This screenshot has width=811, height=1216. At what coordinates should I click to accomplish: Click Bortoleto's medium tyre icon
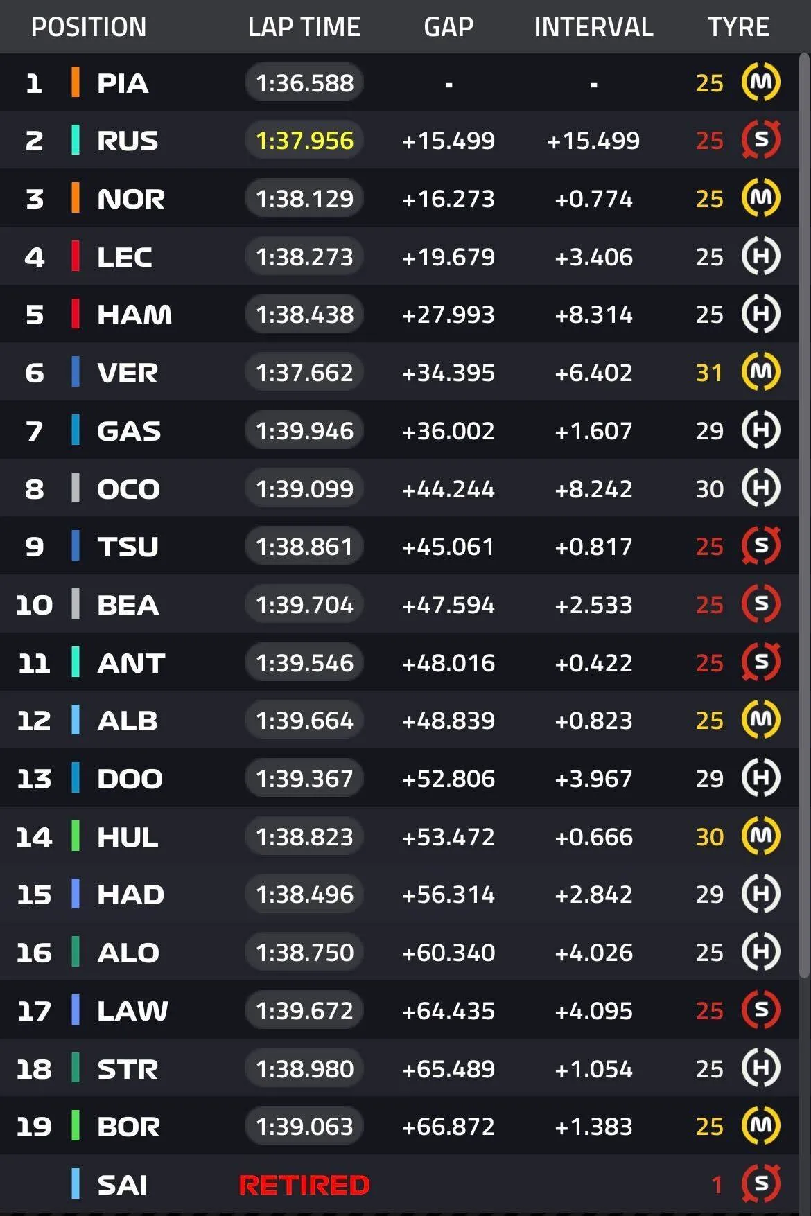click(x=761, y=1126)
